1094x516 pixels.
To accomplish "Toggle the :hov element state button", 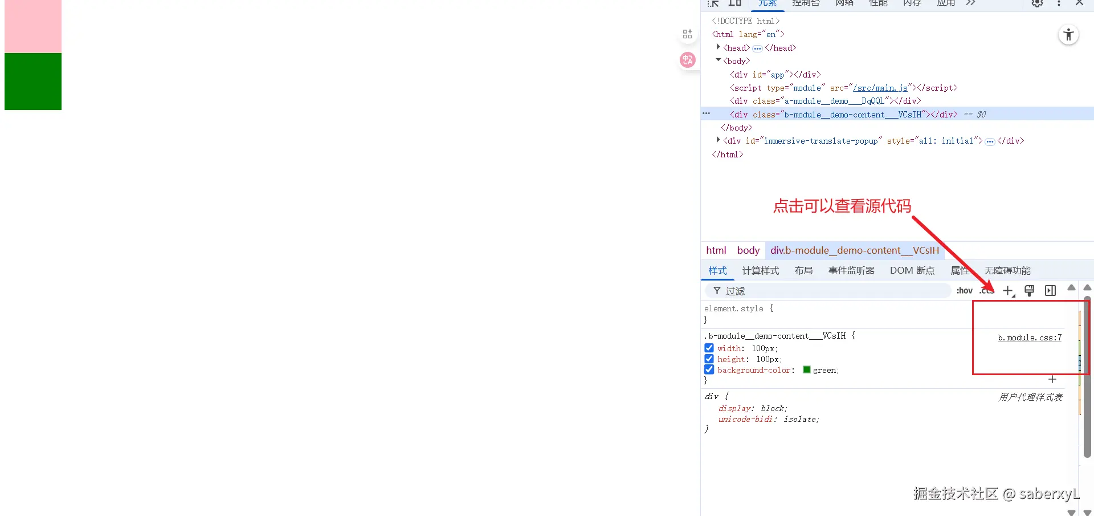I will pos(965,291).
